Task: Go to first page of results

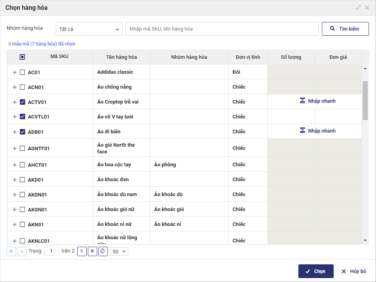Action: point(11,251)
